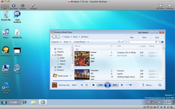Skip to next track
This screenshot has width=175, height=109.
[115, 85]
